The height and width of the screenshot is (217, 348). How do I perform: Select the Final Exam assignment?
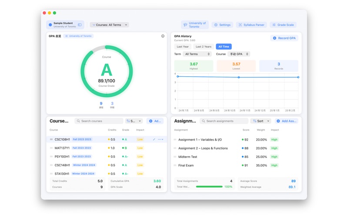186,165
